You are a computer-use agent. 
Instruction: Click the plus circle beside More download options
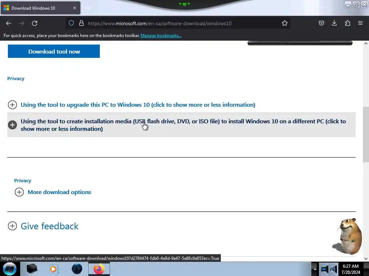pyautogui.click(x=19, y=192)
